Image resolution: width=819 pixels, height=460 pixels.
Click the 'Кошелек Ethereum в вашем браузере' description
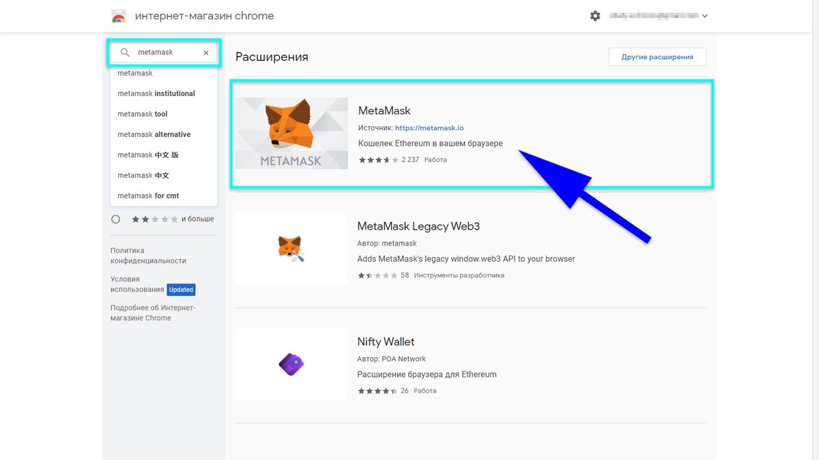point(431,144)
